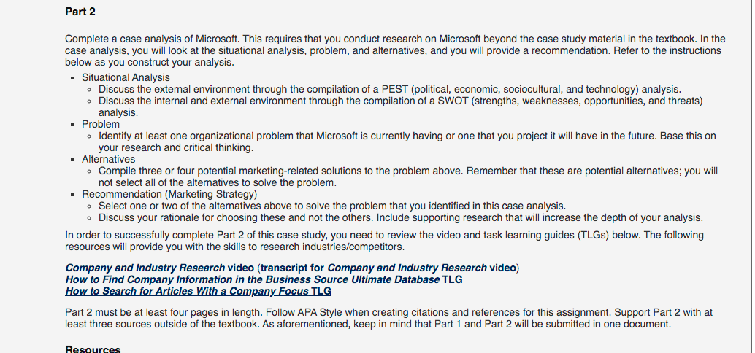Click the 'Discuss your rationale for choosing' line
Screen dimensions: 755x353
[x=401, y=217]
